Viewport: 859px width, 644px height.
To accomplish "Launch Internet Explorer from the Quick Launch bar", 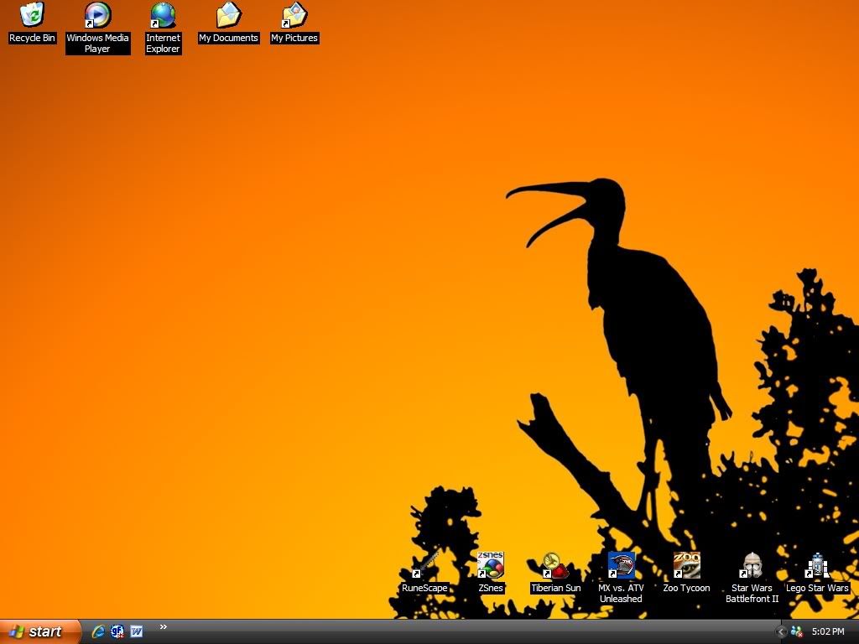I will (x=99, y=631).
